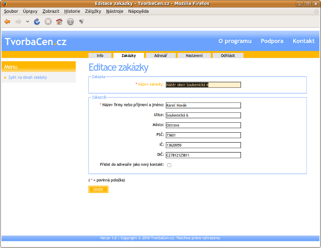
Task: Click the Editace zakázky heading
Action: pyautogui.click(x=118, y=67)
